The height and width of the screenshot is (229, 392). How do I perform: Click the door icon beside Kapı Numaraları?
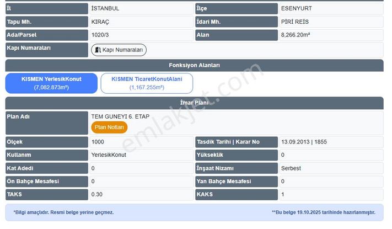pos(98,50)
